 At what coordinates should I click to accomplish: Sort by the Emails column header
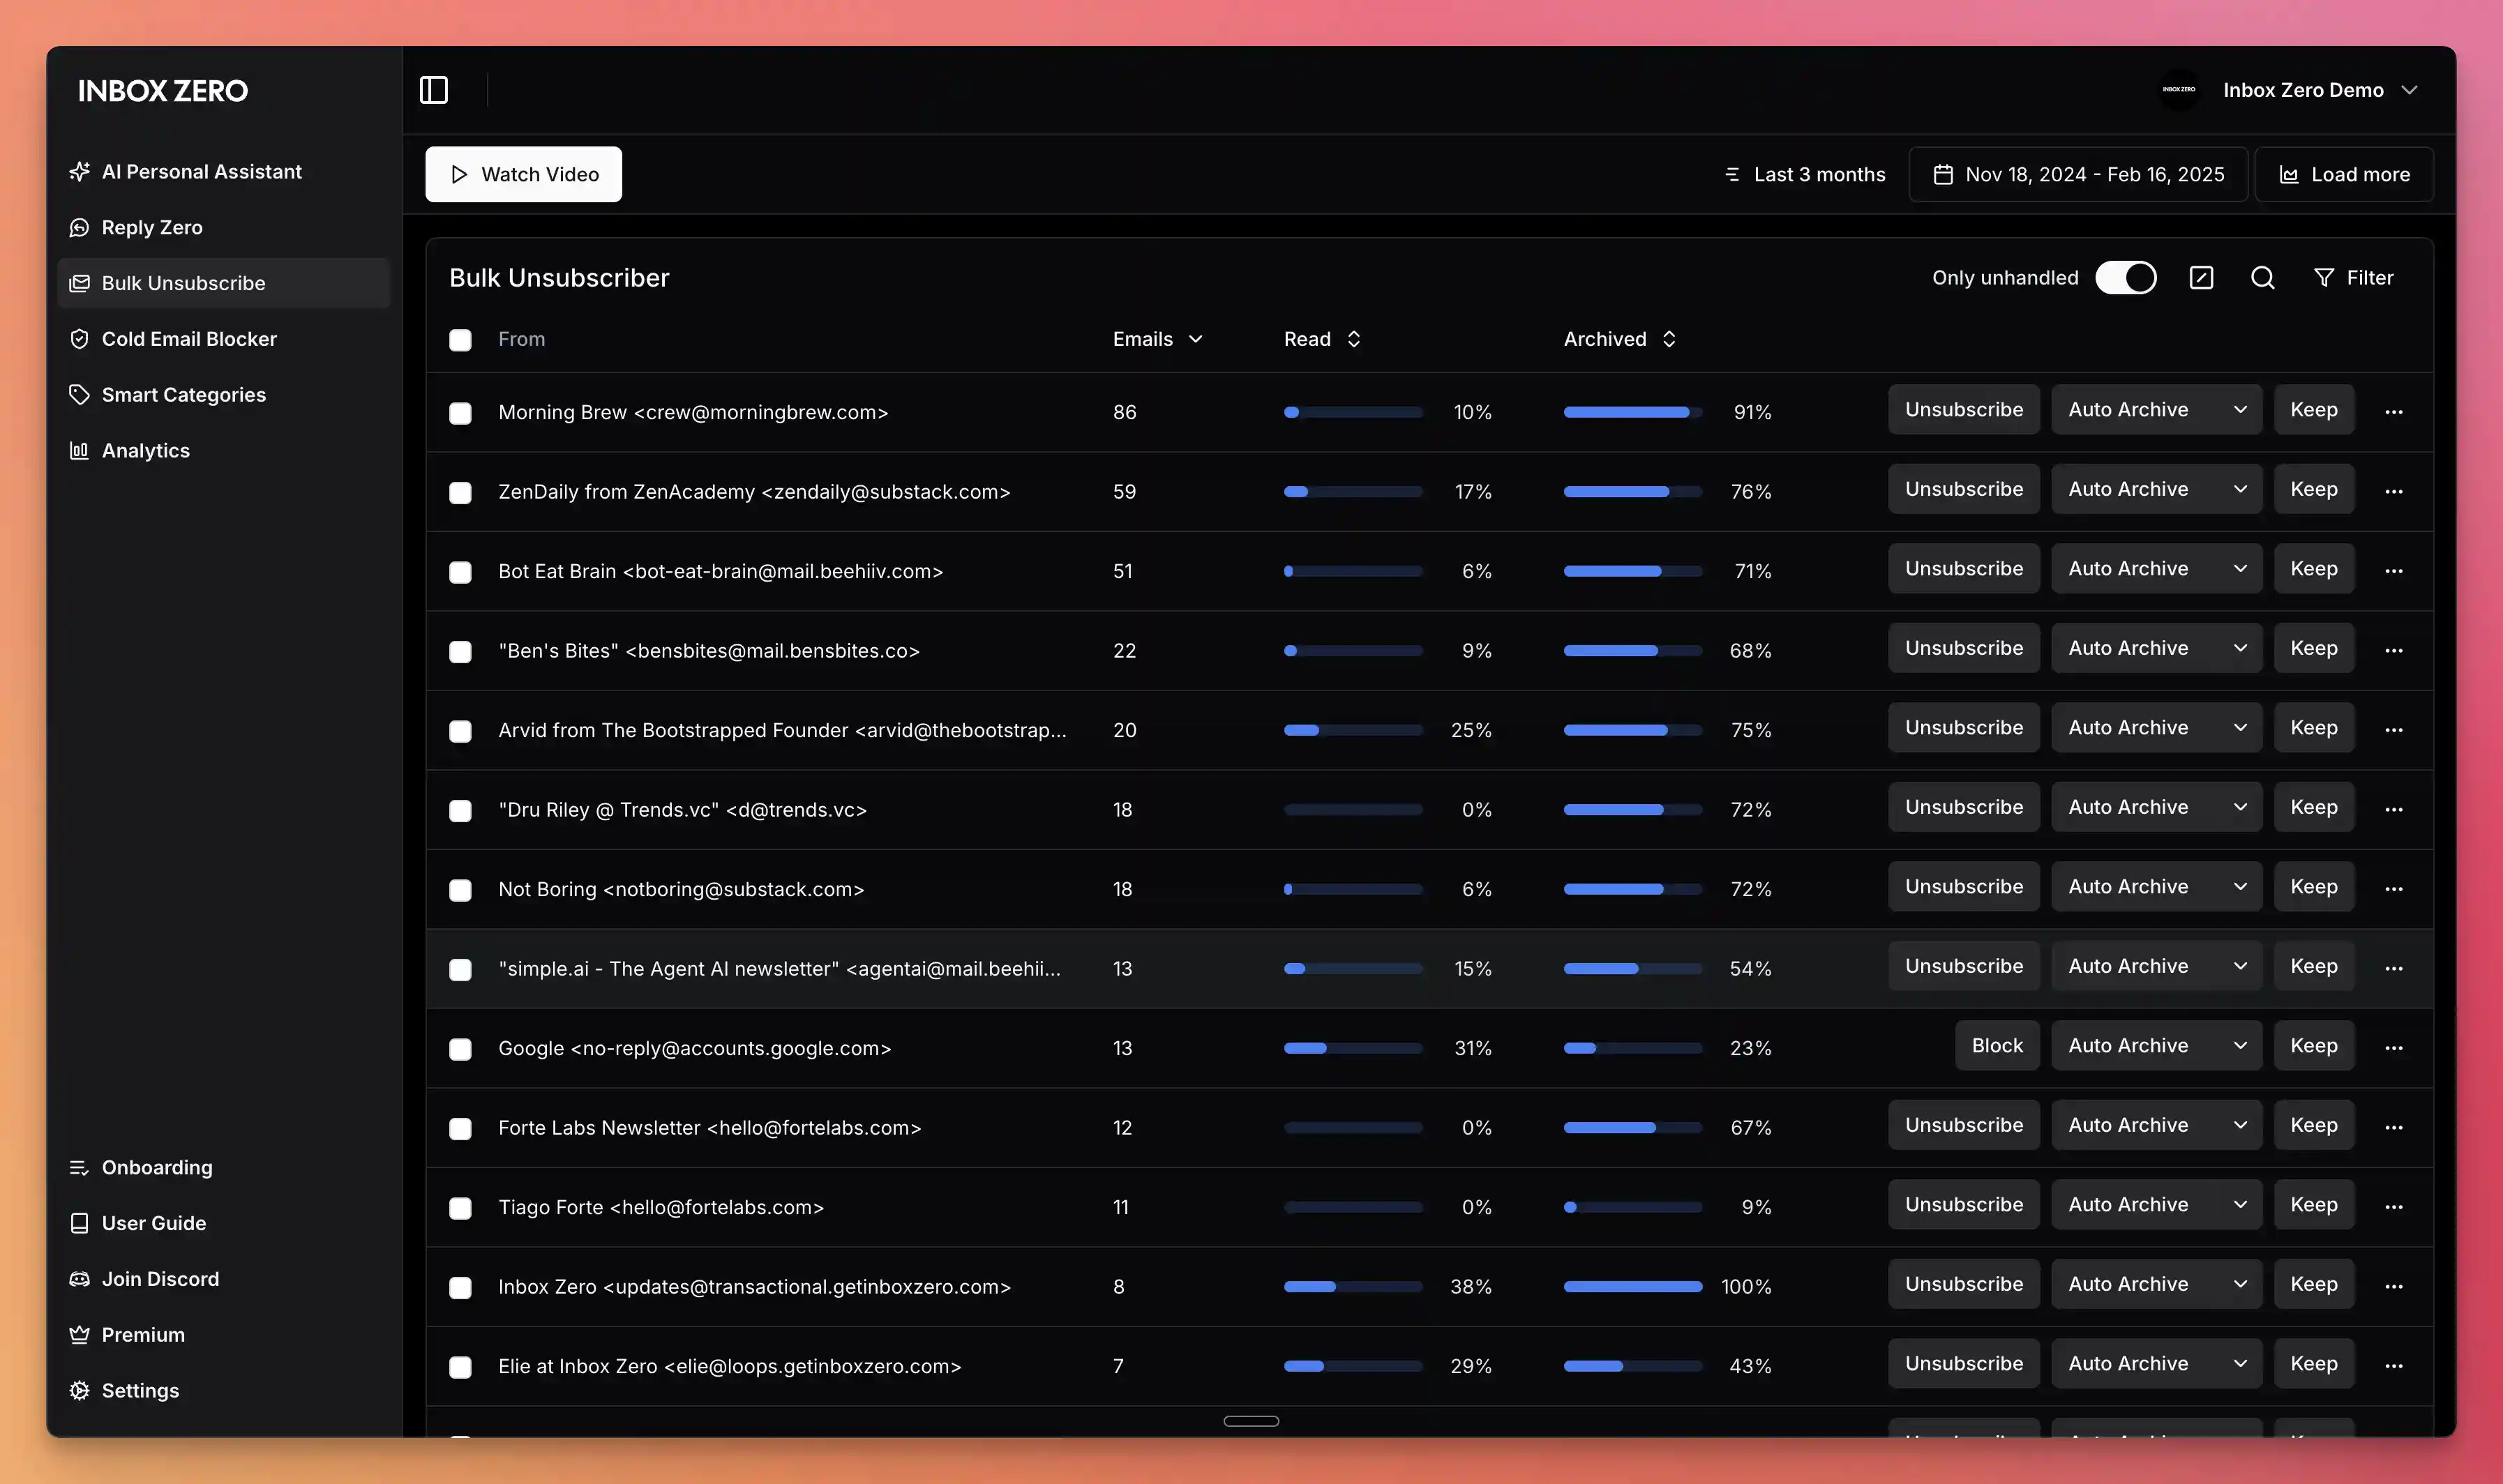pyautogui.click(x=1157, y=339)
